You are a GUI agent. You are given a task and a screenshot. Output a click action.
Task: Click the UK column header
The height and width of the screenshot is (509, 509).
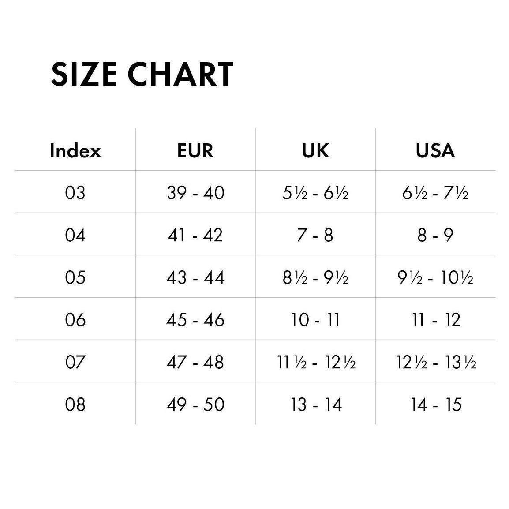(x=315, y=151)
